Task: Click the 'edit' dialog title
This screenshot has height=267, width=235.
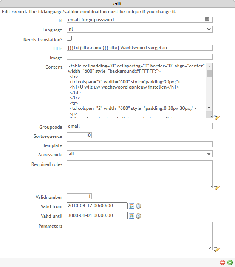Action: point(117,4)
